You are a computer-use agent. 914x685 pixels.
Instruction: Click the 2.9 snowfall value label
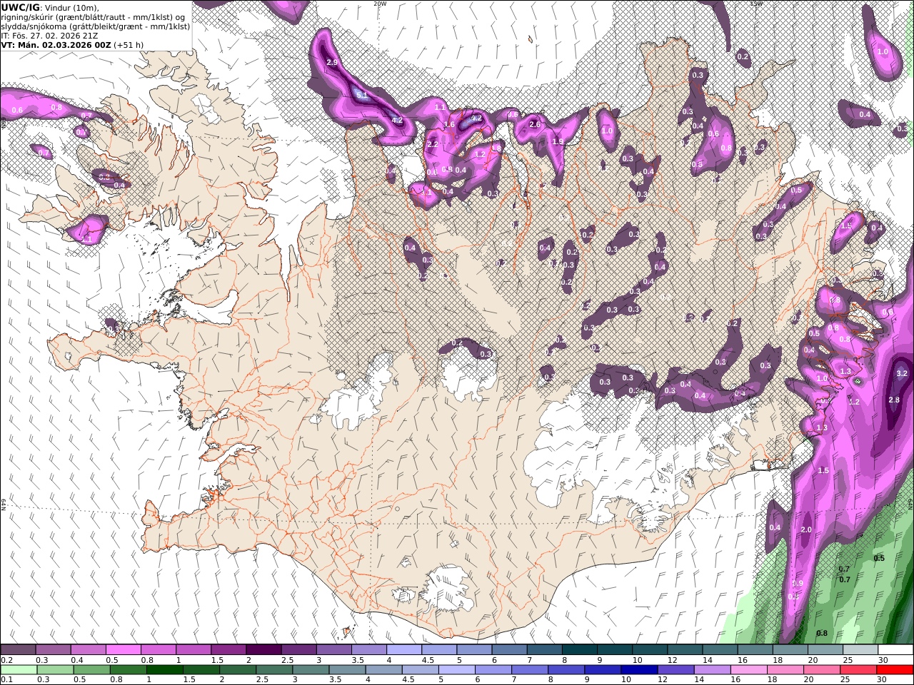(332, 63)
